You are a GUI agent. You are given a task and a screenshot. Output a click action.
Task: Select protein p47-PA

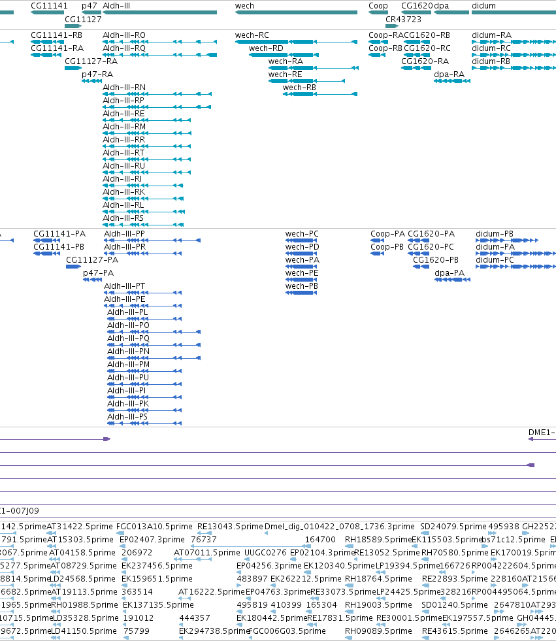pyautogui.click(x=99, y=273)
